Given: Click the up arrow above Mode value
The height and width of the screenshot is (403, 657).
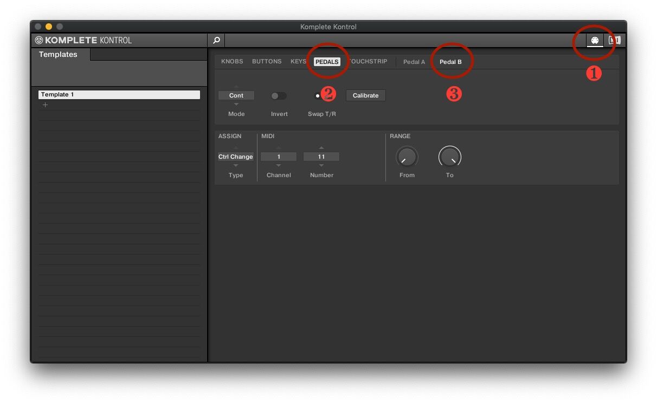Looking at the screenshot, I should pos(236,87).
